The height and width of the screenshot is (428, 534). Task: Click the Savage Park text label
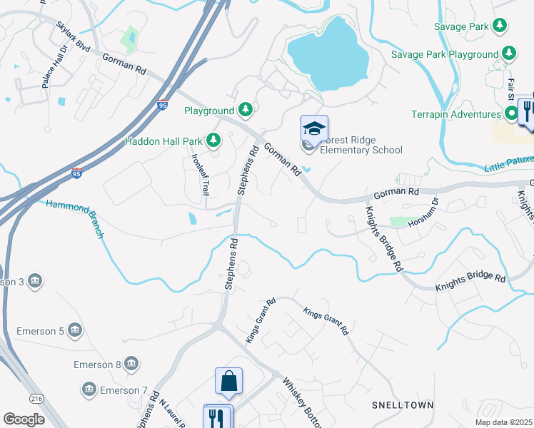(461, 26)
